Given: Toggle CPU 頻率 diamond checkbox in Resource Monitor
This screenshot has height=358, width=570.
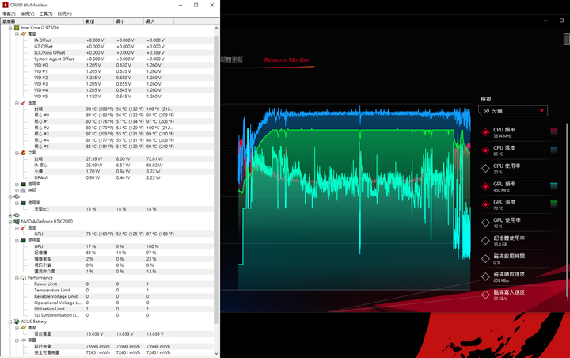Looking at the screenshot, I should click(x=485, y=132).
